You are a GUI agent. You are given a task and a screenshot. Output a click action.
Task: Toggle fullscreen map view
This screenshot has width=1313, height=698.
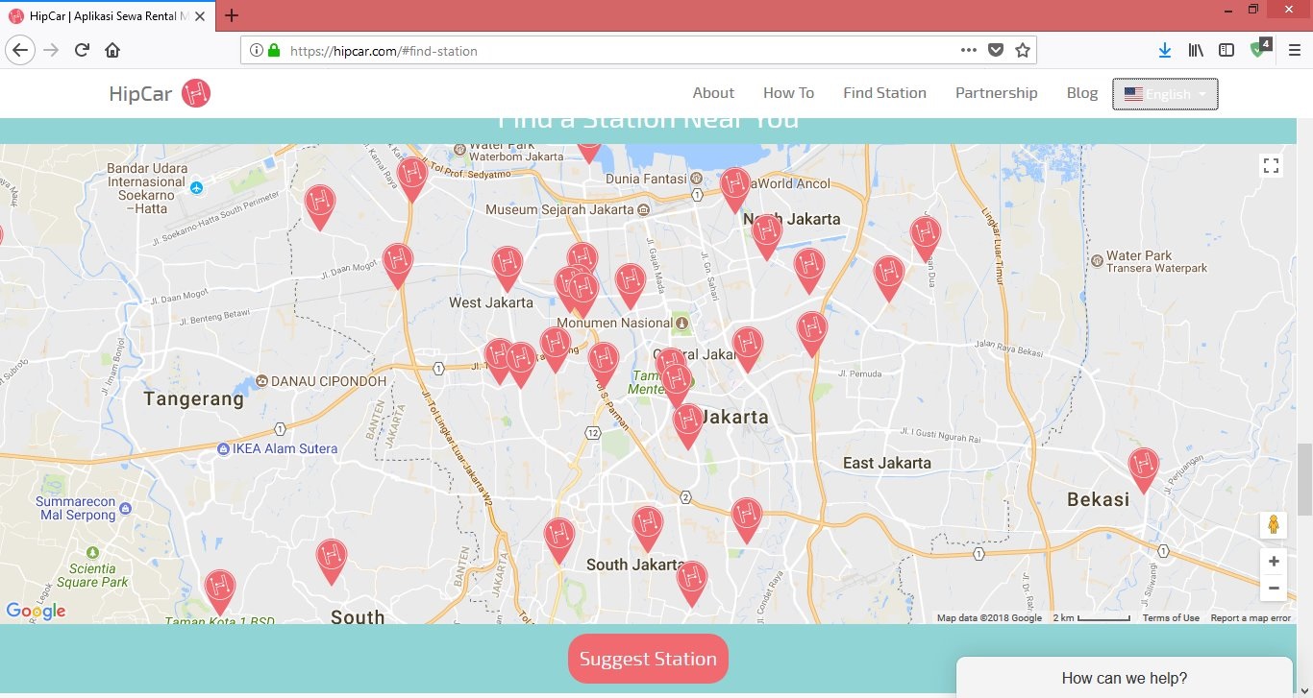coord(1271,166)
